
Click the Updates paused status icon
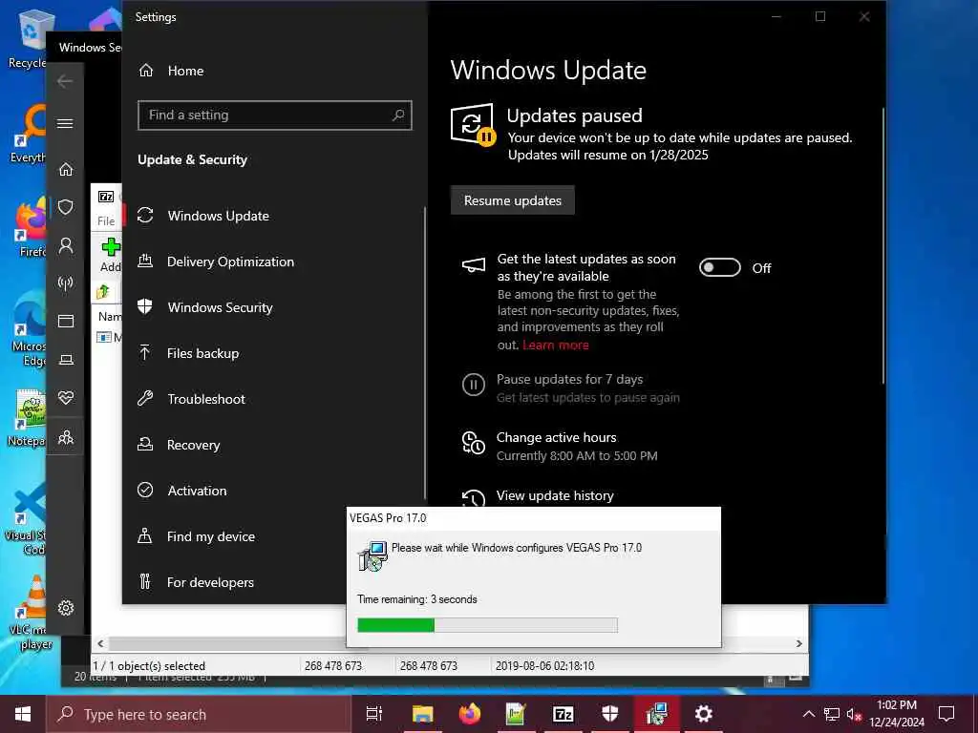[x=473, y=124]
